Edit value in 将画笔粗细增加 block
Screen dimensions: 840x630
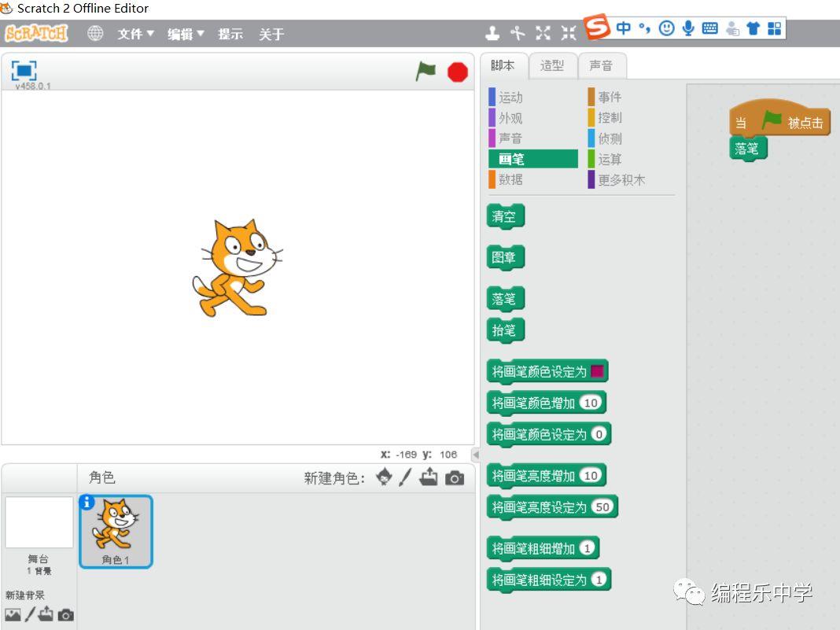pyautogui.click(x=588, y=547)
